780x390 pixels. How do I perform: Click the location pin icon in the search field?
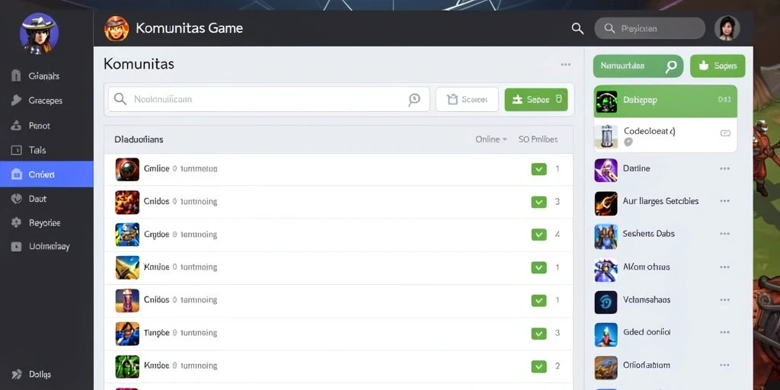pos(414,100)
